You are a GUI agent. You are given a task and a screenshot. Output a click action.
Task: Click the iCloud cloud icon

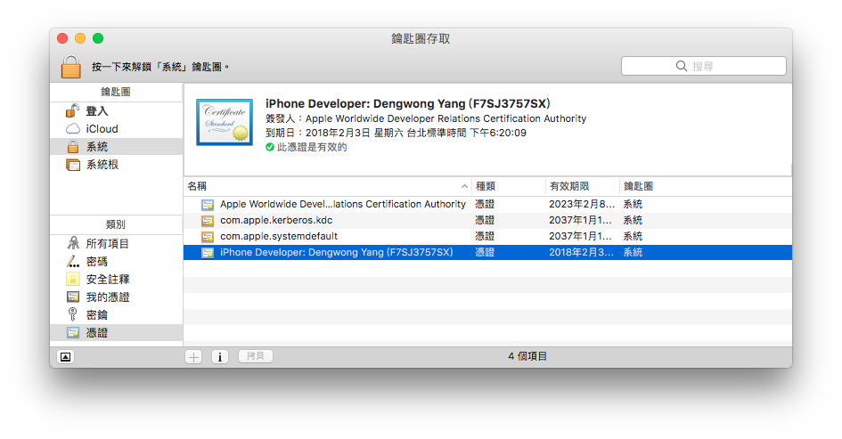(x=72, y=129)
